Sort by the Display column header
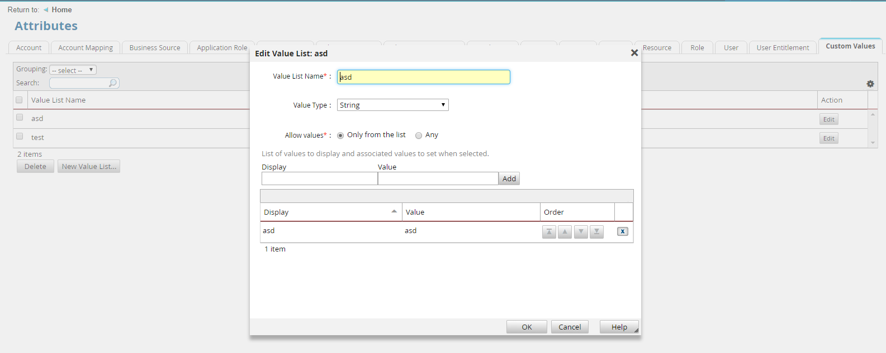Image resolution: width=886 pixels, height=353 pixels. pyautogui.click(x=330, y=212)
